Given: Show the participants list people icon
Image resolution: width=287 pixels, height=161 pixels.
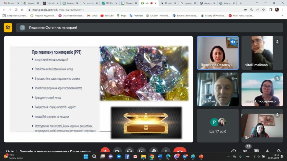Looking at the screenshot, I should pos(245,151).
